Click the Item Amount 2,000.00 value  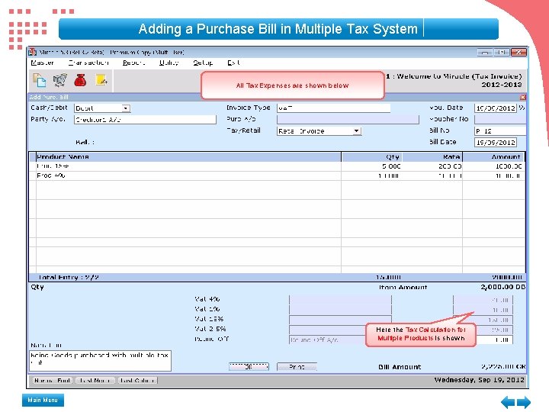click(502, 287)
